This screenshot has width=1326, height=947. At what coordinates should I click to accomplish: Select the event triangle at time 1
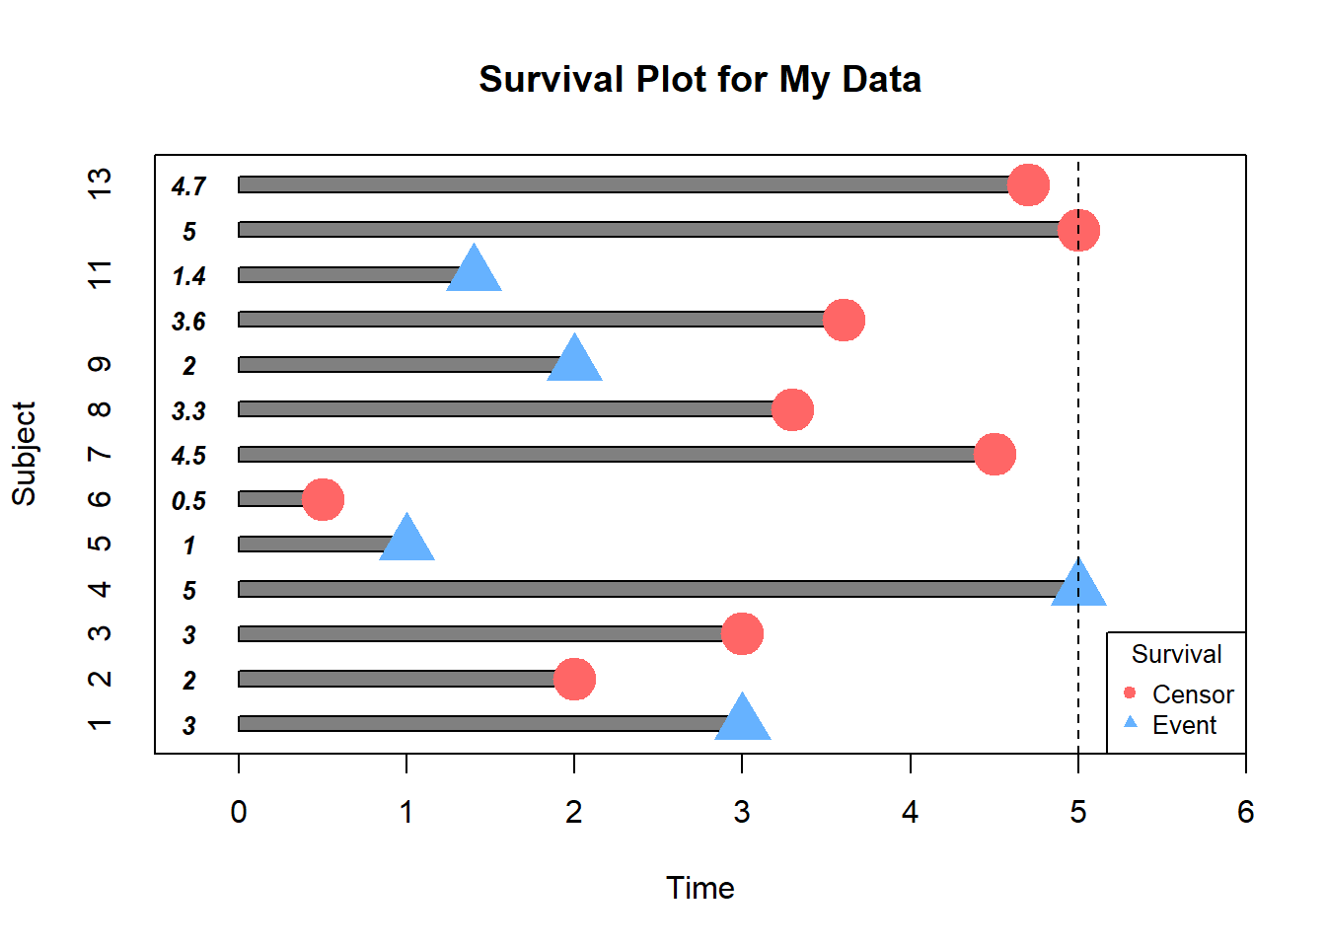click(x=406, y=541)
